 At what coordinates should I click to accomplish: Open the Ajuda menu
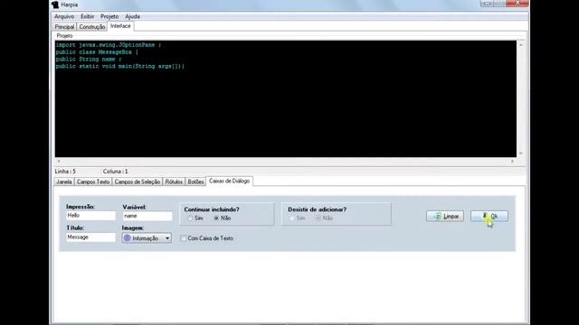[132, 16]
